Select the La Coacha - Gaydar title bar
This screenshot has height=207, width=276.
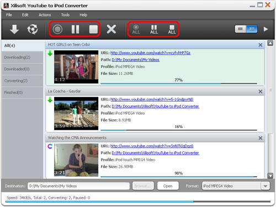click(x=155, y=91)
